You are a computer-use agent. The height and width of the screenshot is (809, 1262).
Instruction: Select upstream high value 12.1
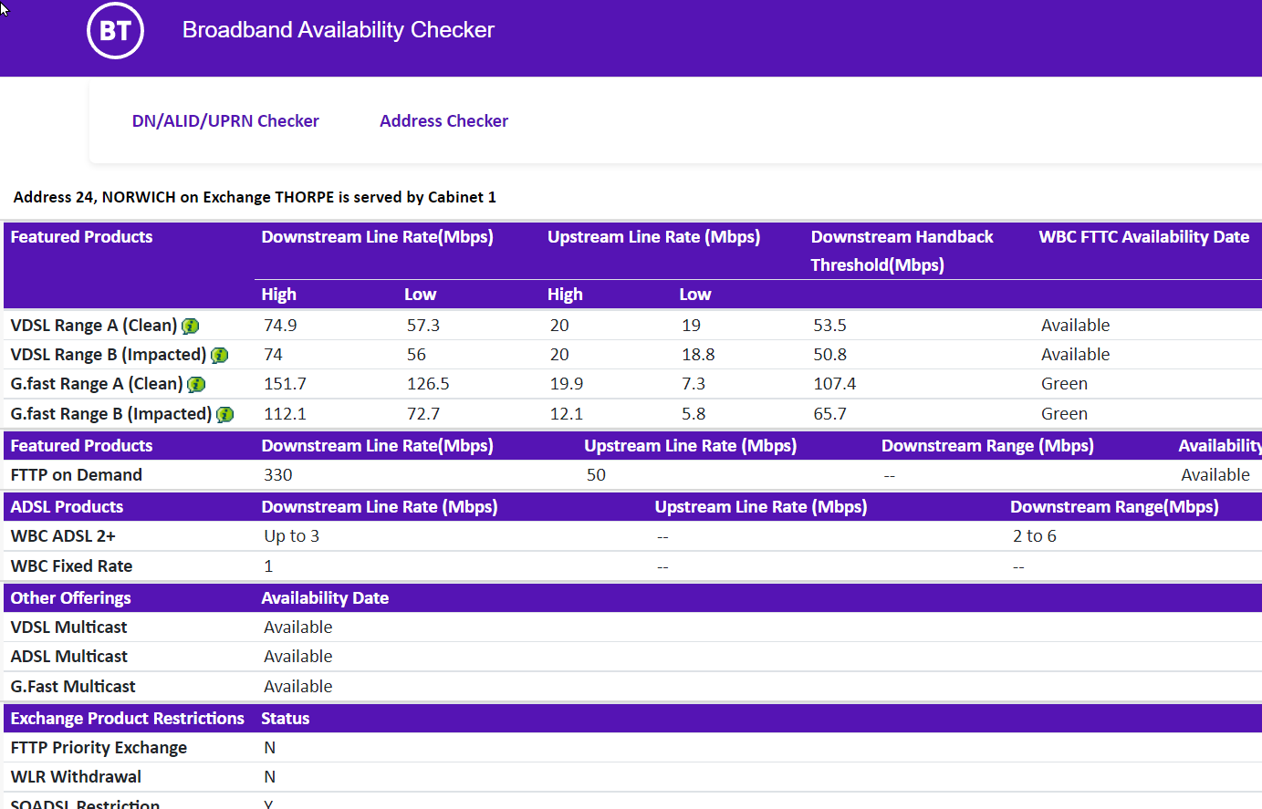[x=567, y=414]
